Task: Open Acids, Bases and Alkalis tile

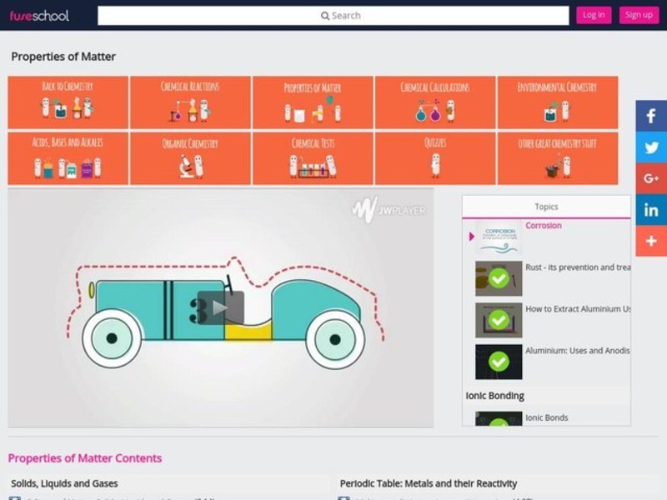Action: pos(68,157)
